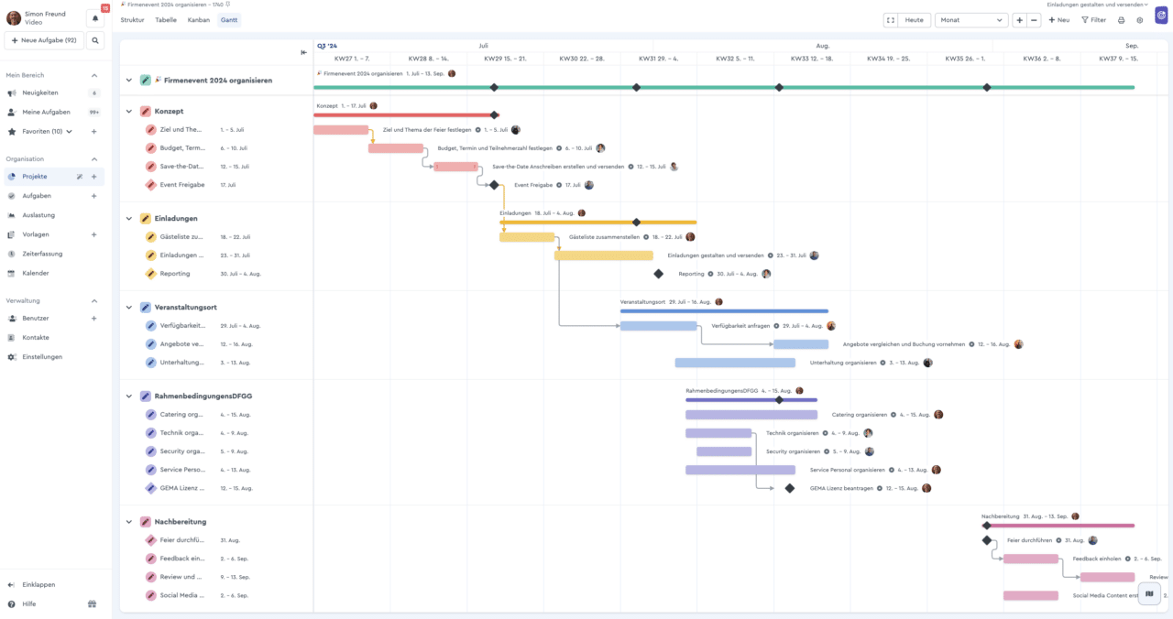Switch to the Tabelle tab
Screen dimensions: 1173x619
(x=166, y=19)
